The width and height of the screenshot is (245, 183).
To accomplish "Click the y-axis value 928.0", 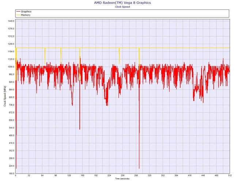I will tap(11, 82).
